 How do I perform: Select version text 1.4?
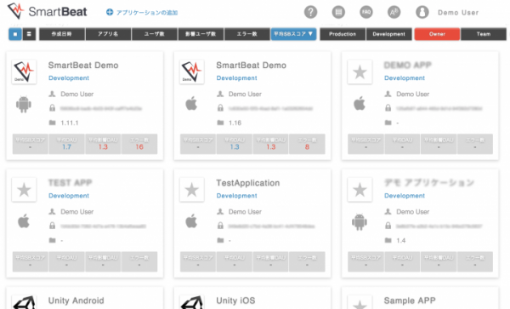(401, 241)
